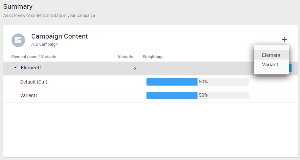Click the Variant1 weighting bar
This screenshot has width=300, height=160.
coord(172,95)
